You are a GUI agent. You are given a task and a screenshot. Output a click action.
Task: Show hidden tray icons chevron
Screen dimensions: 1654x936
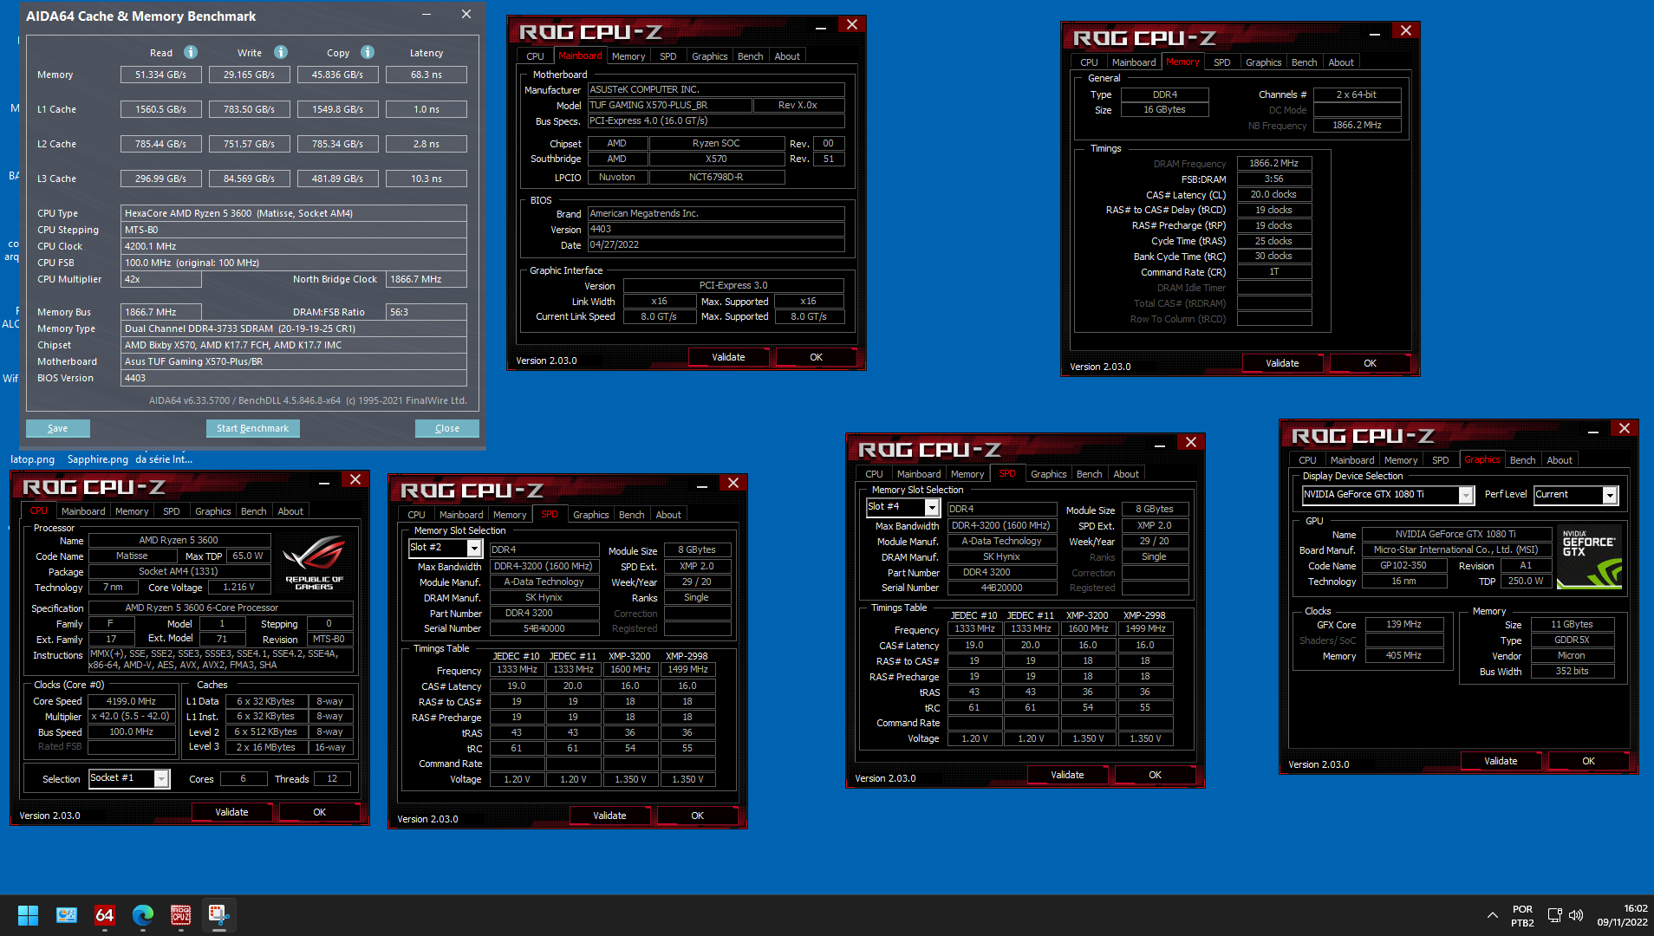1492,915
